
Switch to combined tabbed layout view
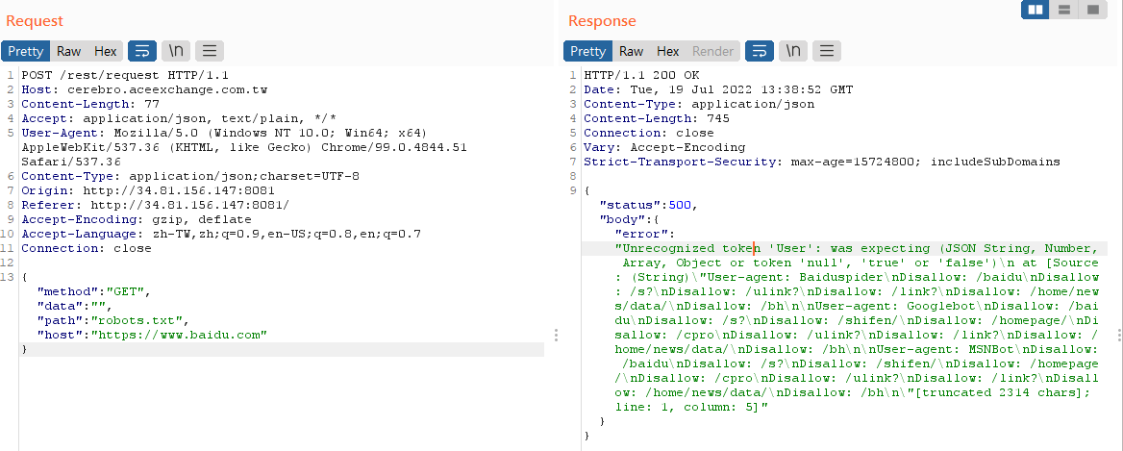[1093, 10]
